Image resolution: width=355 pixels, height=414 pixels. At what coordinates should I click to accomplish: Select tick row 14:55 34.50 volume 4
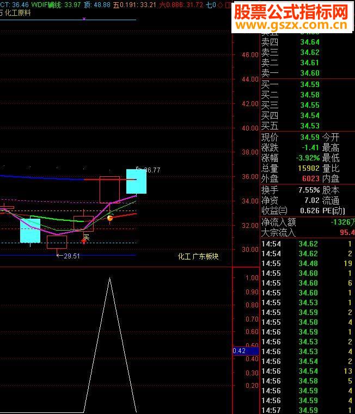[x=307, y=322]
